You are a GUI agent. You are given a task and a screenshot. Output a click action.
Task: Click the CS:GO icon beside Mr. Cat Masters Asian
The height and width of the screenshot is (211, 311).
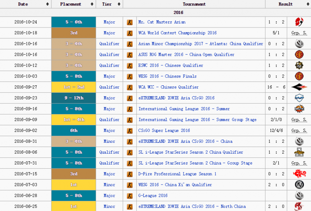coord(130,22)
